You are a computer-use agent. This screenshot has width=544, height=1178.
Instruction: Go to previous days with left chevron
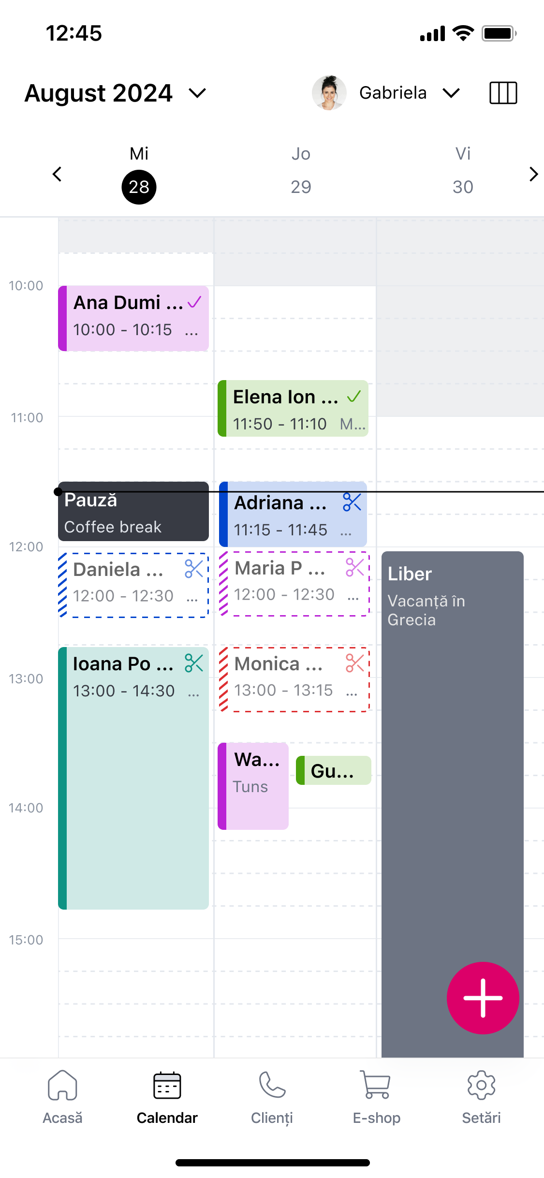[x=57, y=174]
